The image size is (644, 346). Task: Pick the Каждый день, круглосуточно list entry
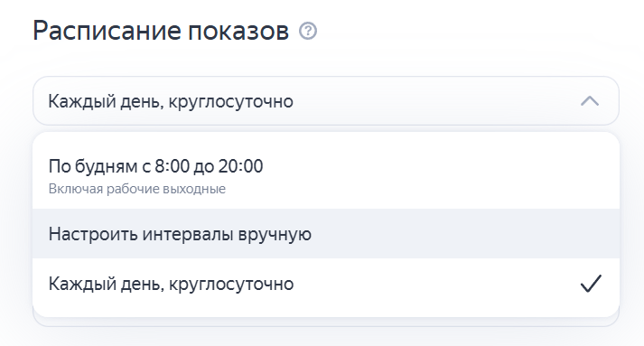[326, 284]
